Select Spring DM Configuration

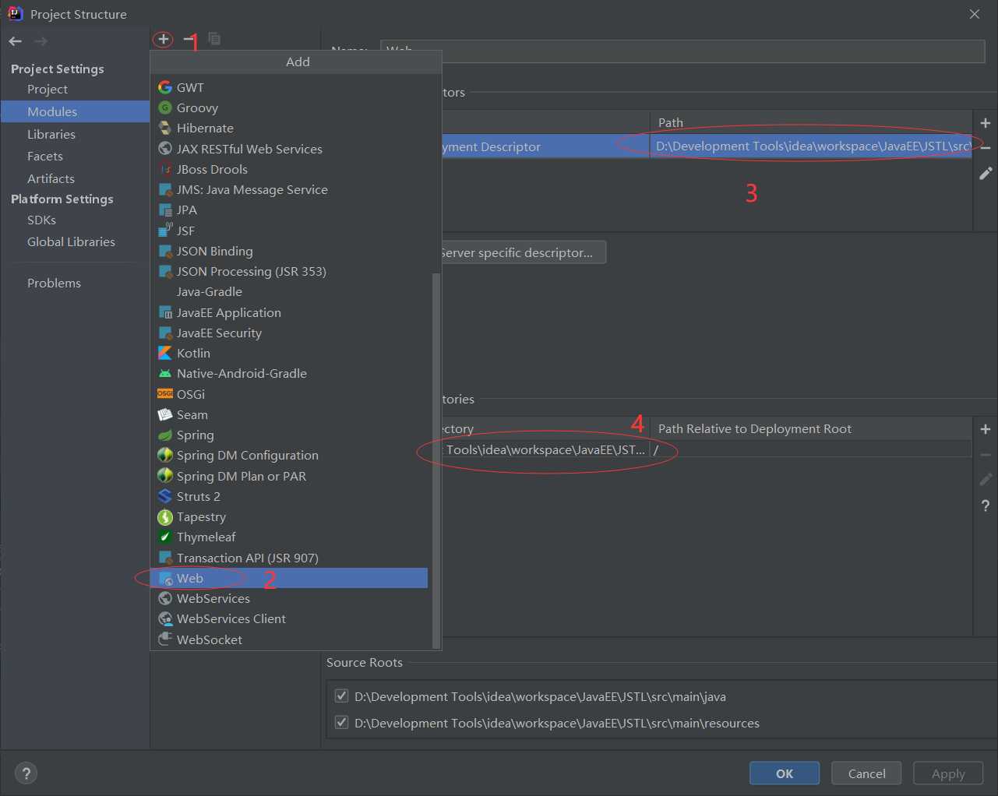[x=289, y=455]
